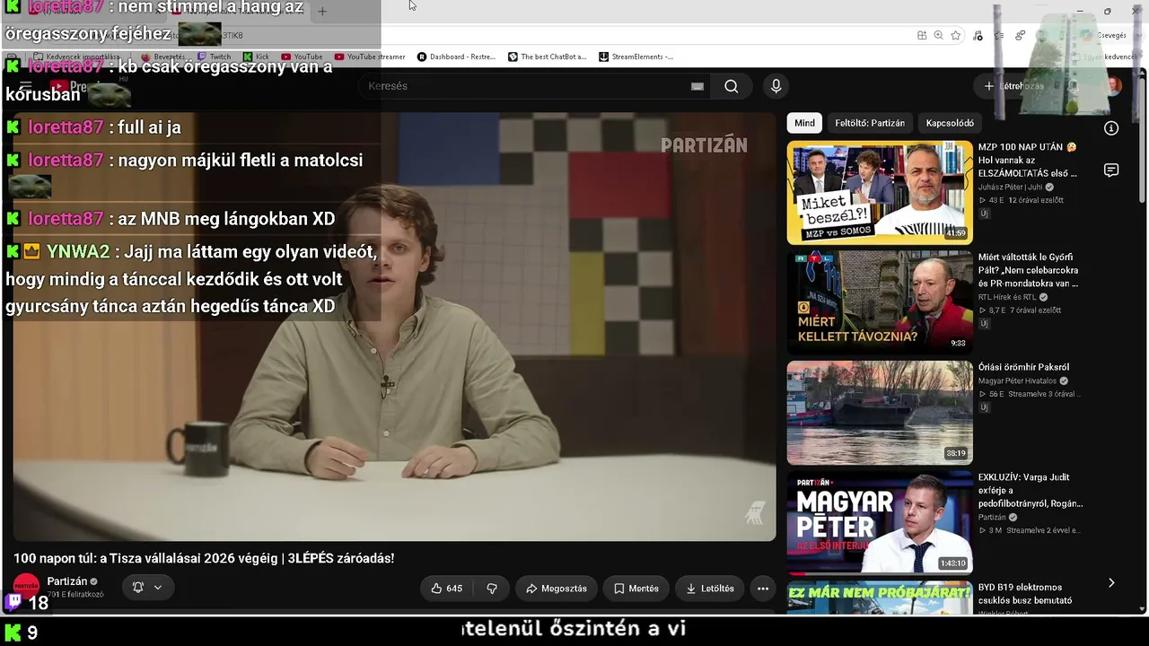This screenshot has width=1149, height=646.
Task: Click the media control icon in the address bar
Action: [978, 36]
